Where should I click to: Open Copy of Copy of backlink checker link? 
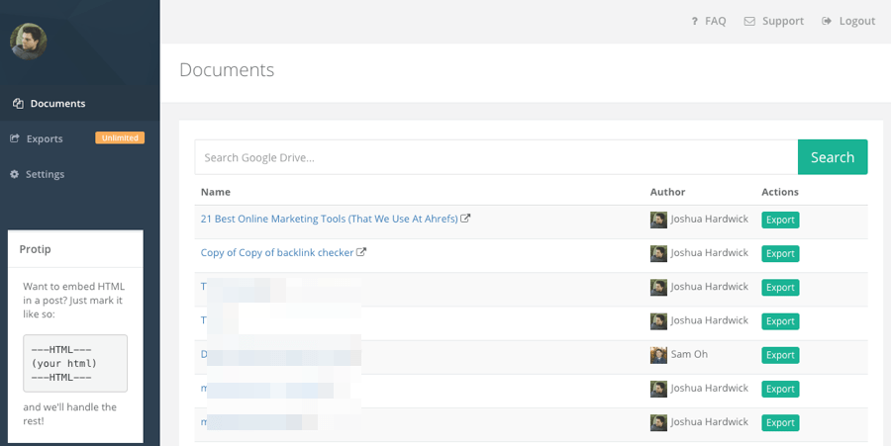(x=277, y=252)
